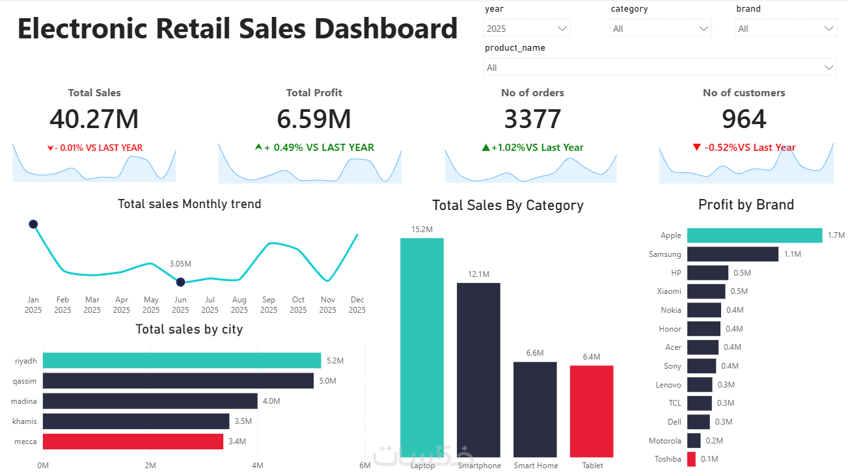Select the riyadh city bar
This screenshot has height=476, width=848.
(x=182, y=360)
